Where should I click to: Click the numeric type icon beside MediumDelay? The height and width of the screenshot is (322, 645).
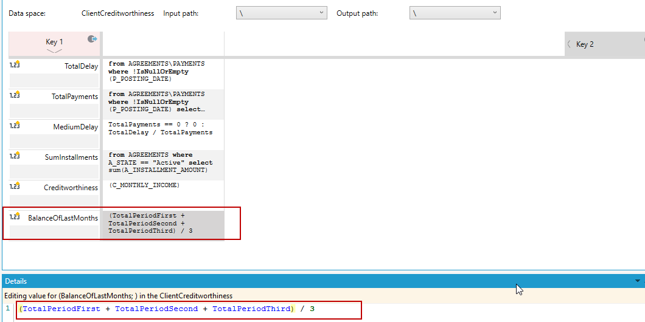pyautogui.click(x=15, y=125)
